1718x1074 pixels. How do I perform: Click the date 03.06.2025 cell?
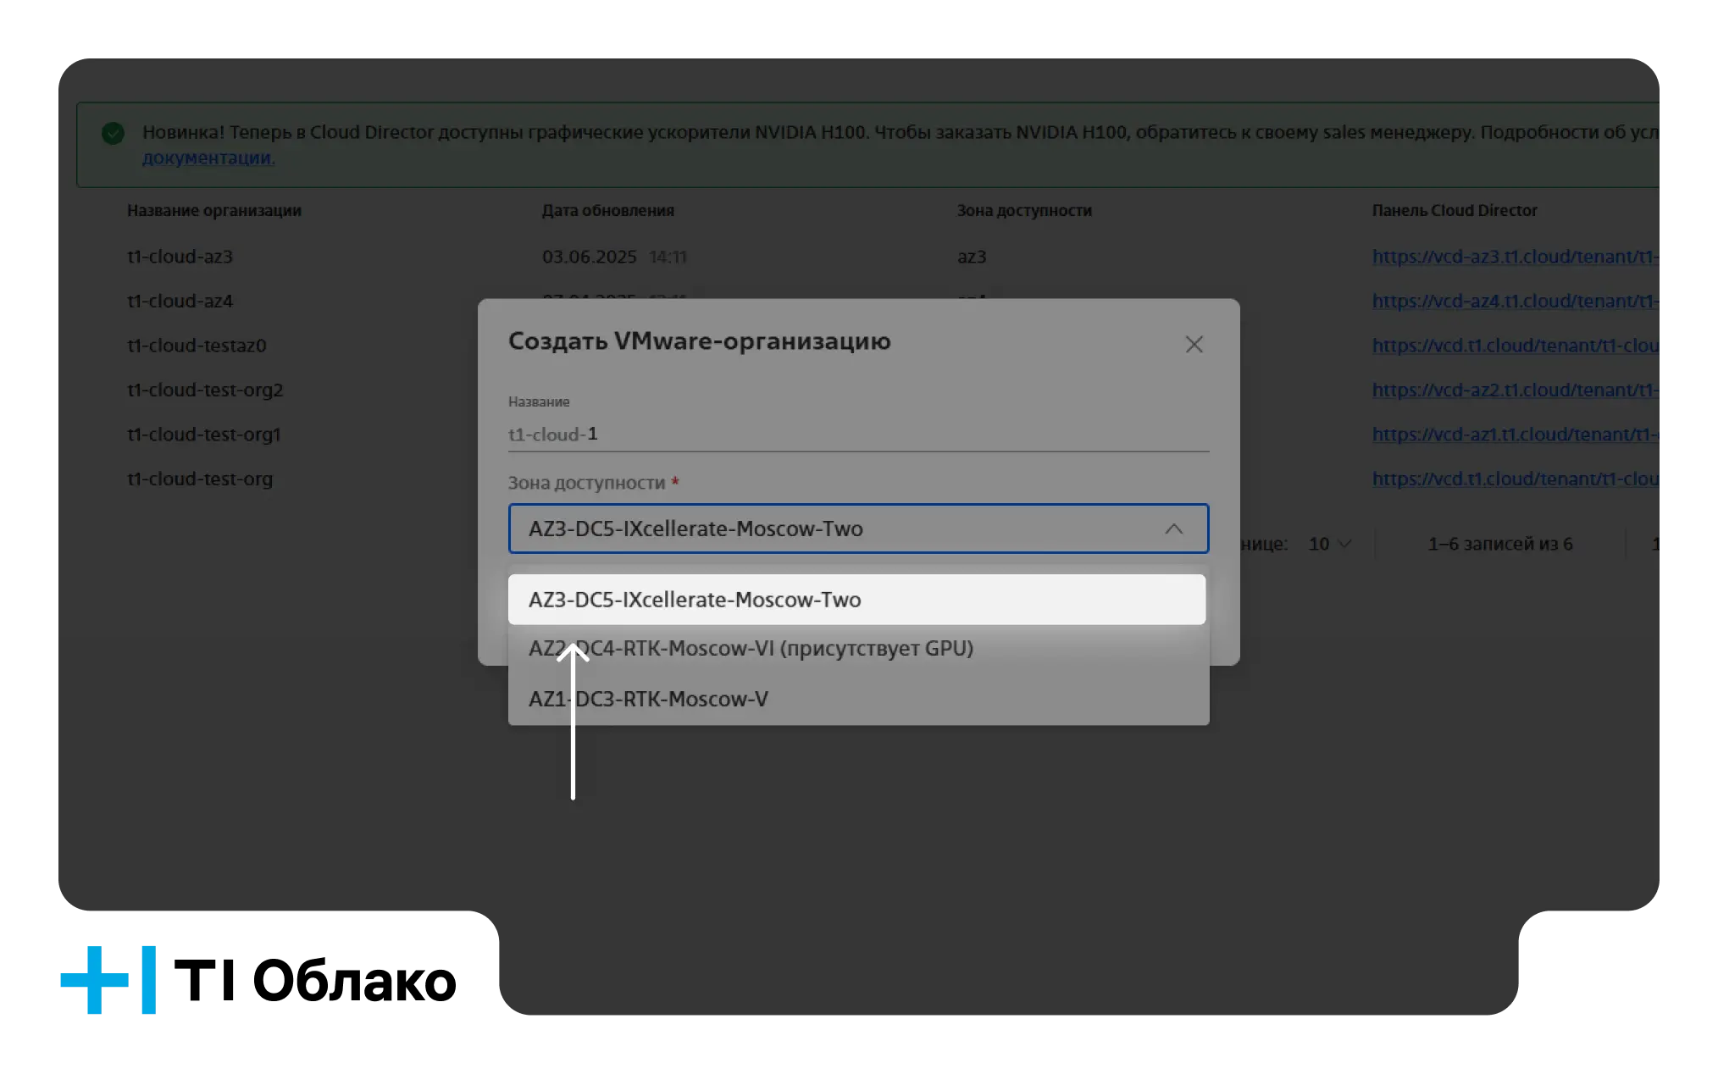pos(590,257)
